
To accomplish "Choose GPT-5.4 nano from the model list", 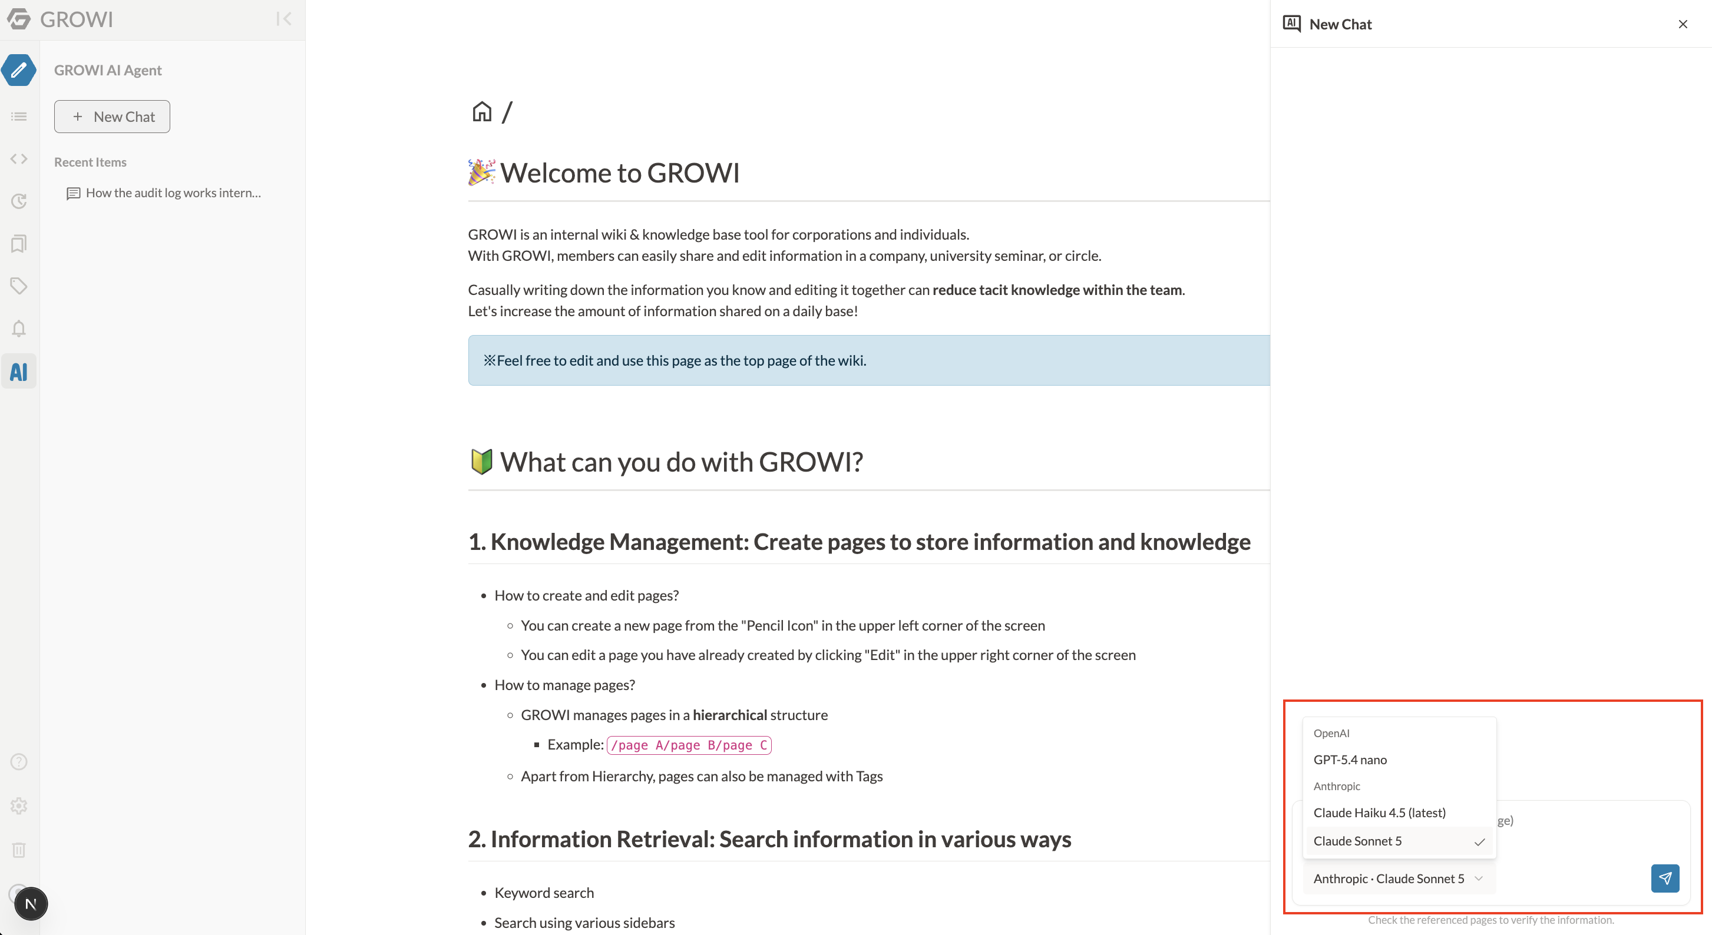I will 1399,759.
